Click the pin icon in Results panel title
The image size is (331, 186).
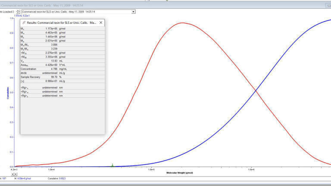tap(24, 22)
